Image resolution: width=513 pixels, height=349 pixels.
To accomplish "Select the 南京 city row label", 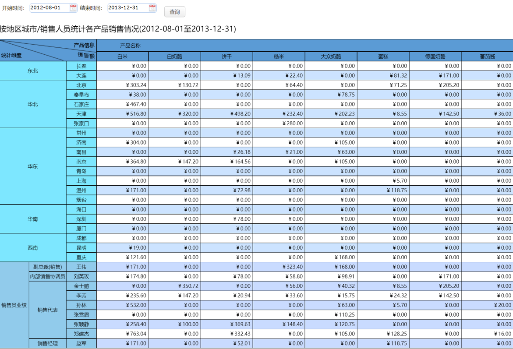I will click(x=81, y=162).
